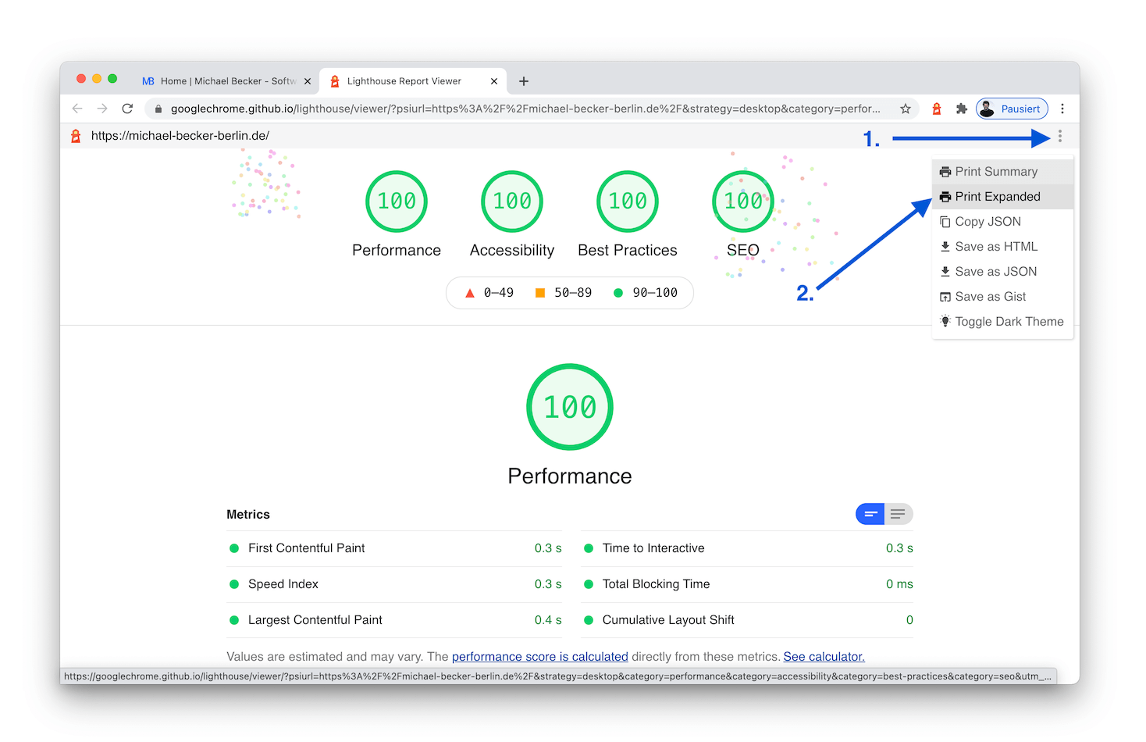Click the Lighthouse logo beside the report URL
Image resolution: width=1146 pixels, height=742 pixels.
point(76,136)
